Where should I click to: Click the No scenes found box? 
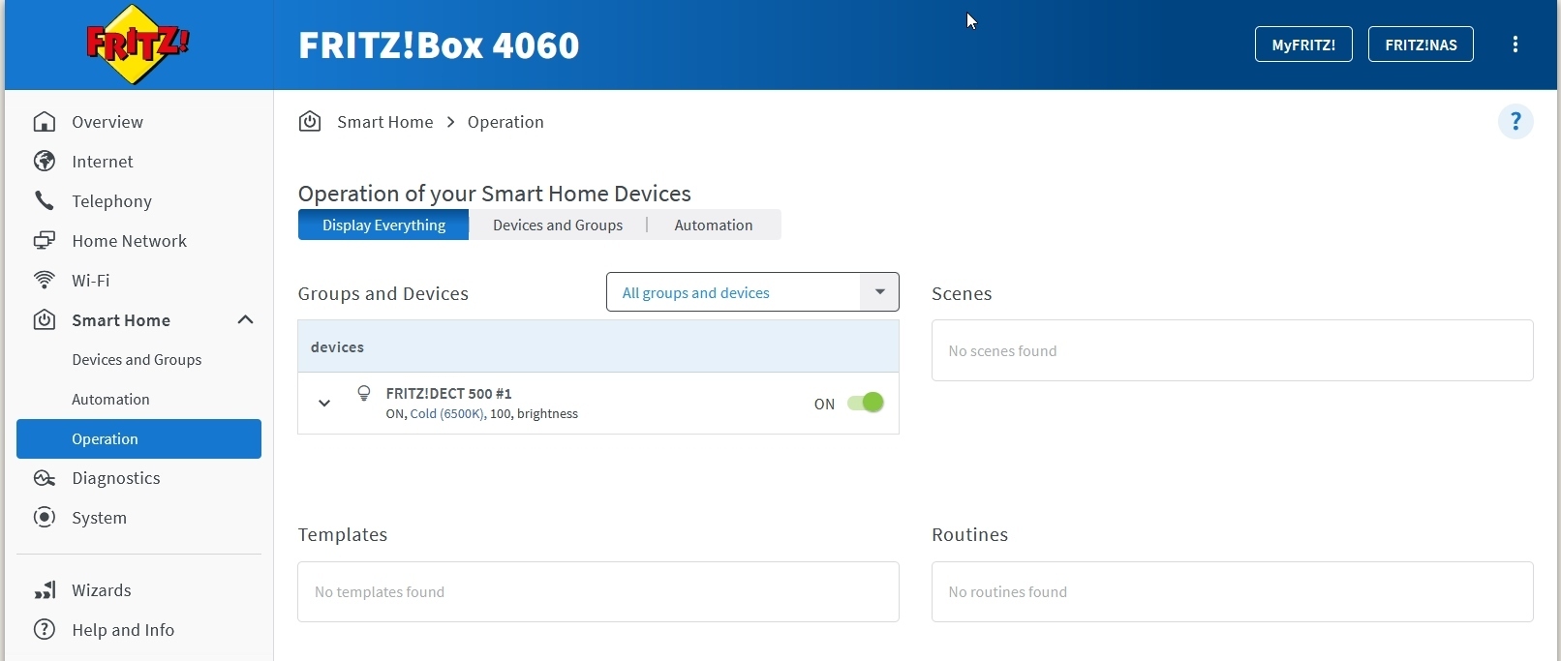click(1232, 350)
